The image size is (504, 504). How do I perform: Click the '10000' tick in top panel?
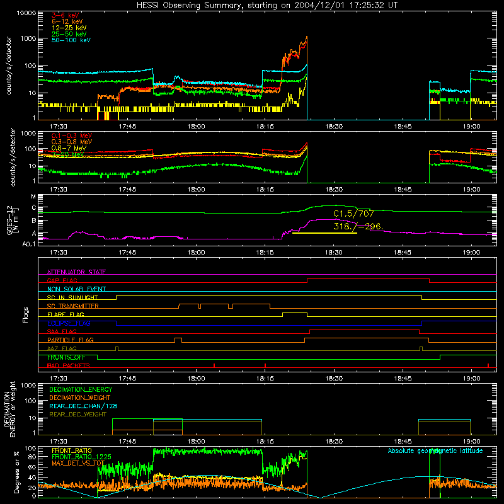tap(26, 13)
